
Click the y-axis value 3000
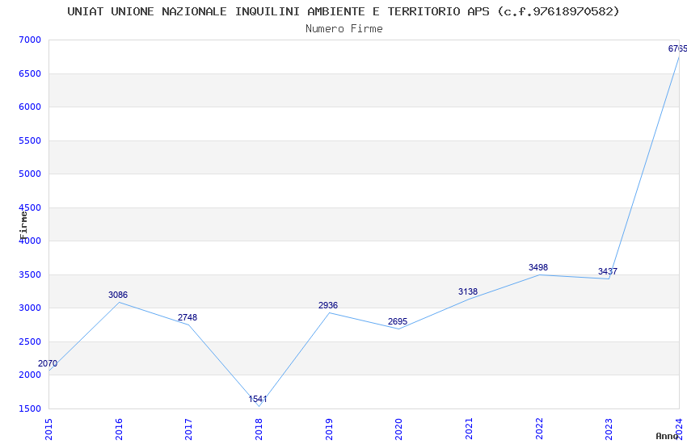[x=30, y=308]
